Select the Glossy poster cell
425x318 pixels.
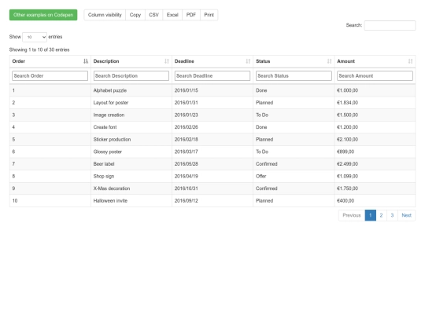pyautogui.click(x=131, y=152)
